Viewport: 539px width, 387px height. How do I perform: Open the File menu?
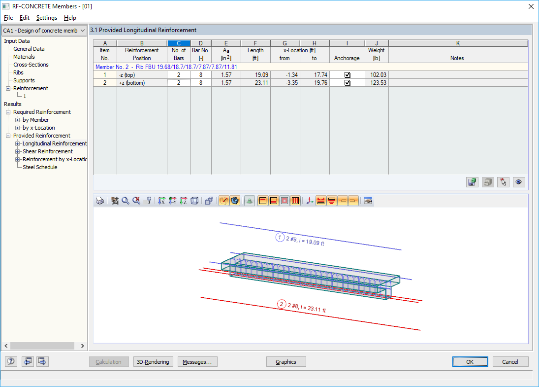(8, 18)
